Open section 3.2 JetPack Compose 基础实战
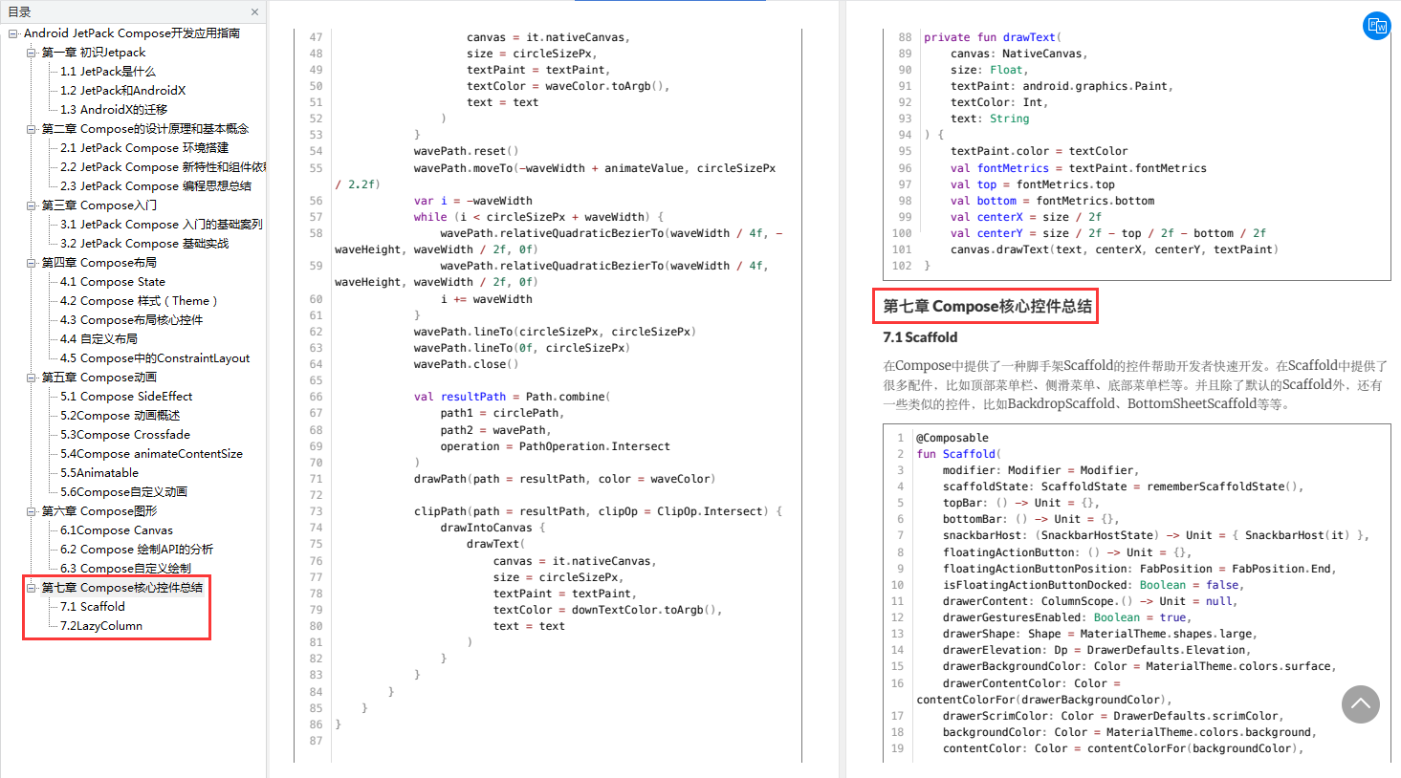Image resolution: width=1401 pixels, height=778 pixels. [x=144, y=244]
